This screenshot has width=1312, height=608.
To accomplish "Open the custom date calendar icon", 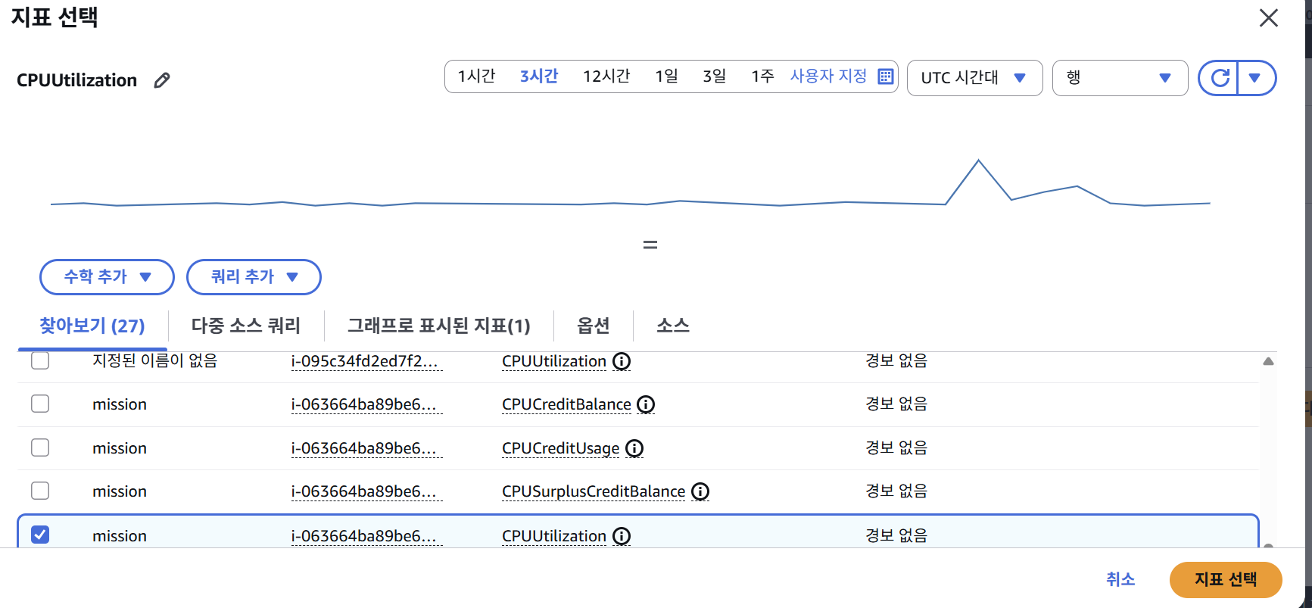I will 885,76.
